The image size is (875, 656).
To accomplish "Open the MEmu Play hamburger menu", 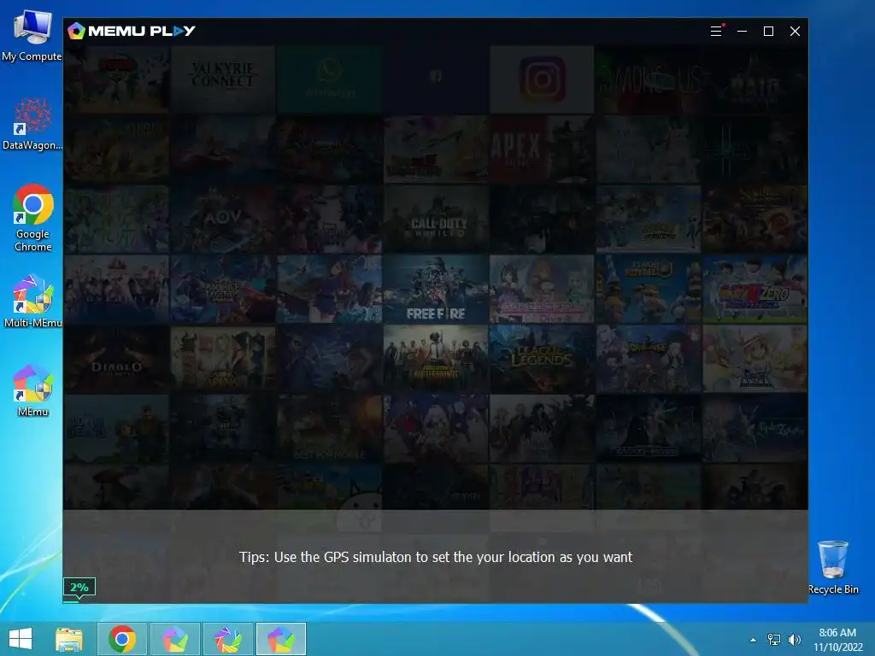I will click(x=716, y=32).
